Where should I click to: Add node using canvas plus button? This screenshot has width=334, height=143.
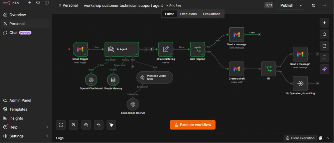324,23
